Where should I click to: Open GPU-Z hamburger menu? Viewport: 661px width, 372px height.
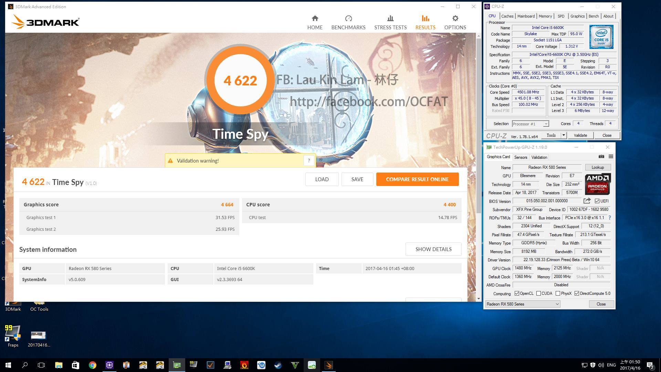coord(611,156)
